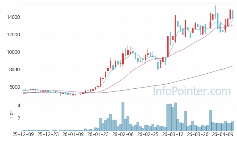Screen dimensions: 237x141
Task: Click the 8000 price axis label
Action: pyautogui.click(x=15, y=69)
